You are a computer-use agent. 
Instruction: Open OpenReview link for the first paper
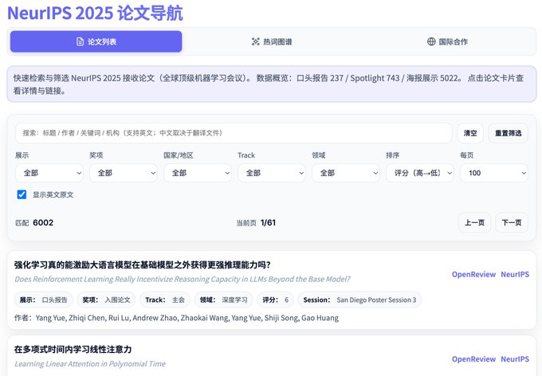tap(473, 274)
